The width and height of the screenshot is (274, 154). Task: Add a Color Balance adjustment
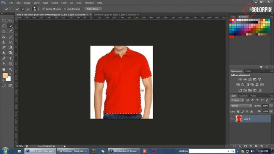243,85
